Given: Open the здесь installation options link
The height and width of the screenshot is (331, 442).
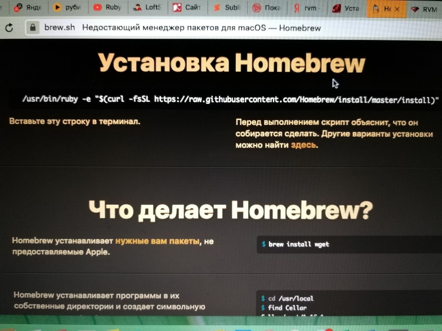Looking at the screenshot, I should [x=303, y=145].
